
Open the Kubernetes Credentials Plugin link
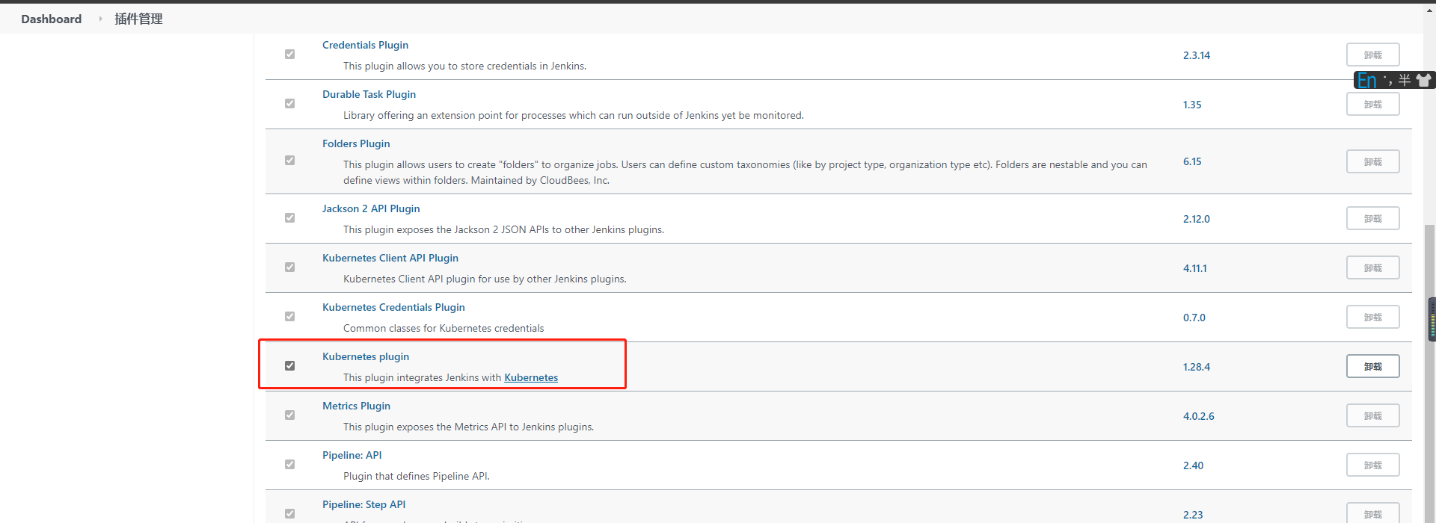point(393,307)
